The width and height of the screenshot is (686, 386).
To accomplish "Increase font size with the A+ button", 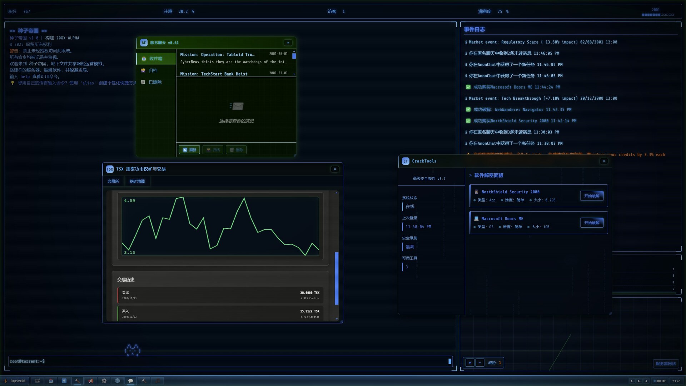I will click(639, 381).
